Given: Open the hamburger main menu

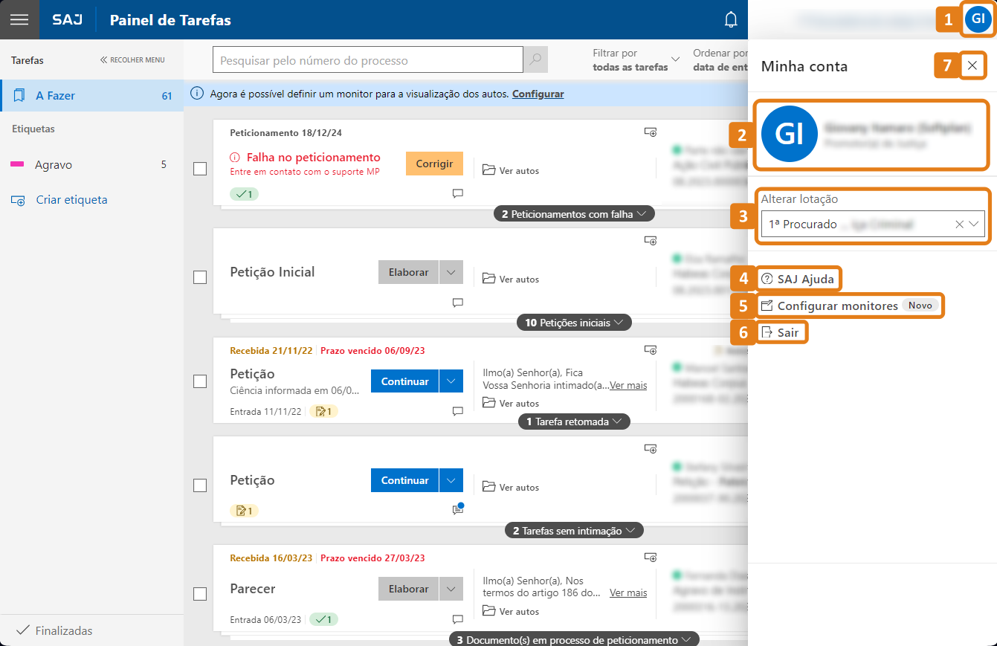Looking at the screenshot, I should point(19,20).
